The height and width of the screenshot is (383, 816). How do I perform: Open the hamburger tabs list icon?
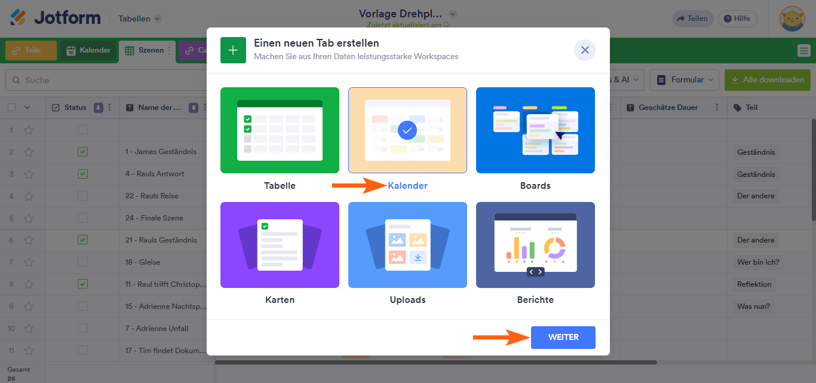[x=804, y=51]
